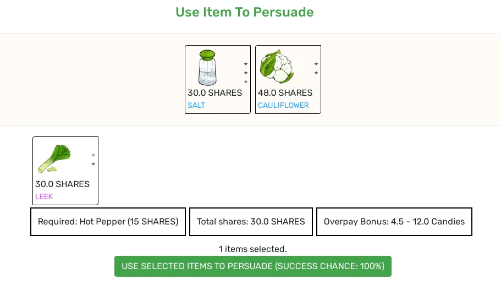Click the bottom star on Salt card
The image size is (501, 285).
(246, 81)
